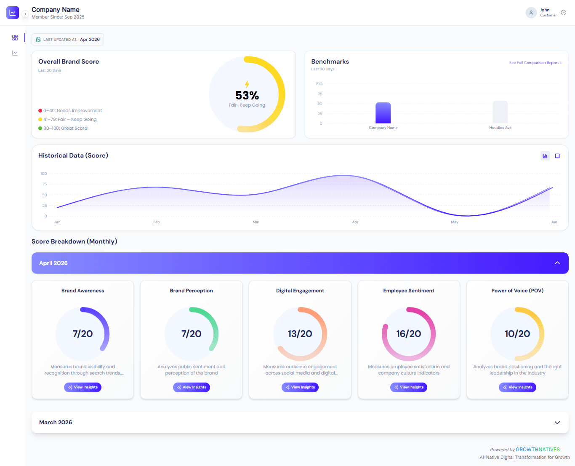Screen dimensions: 575x466
Task: View Insights for Brand Awareness
Action: click(83, 387)
